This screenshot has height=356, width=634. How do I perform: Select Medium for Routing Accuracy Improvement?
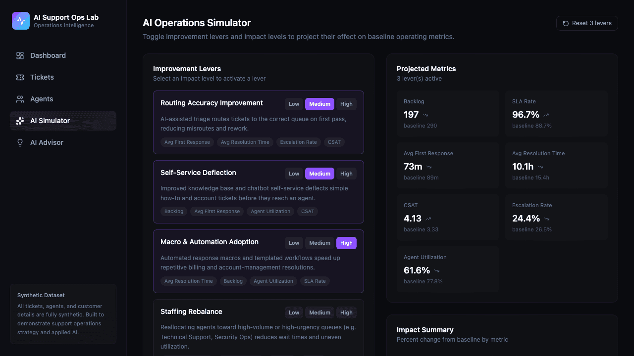coord(320,104)
